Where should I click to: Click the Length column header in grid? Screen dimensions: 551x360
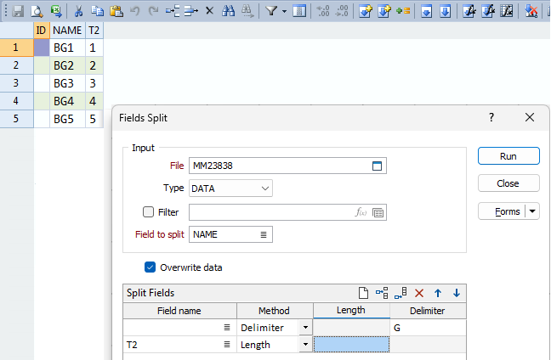[x=350, y=311]
